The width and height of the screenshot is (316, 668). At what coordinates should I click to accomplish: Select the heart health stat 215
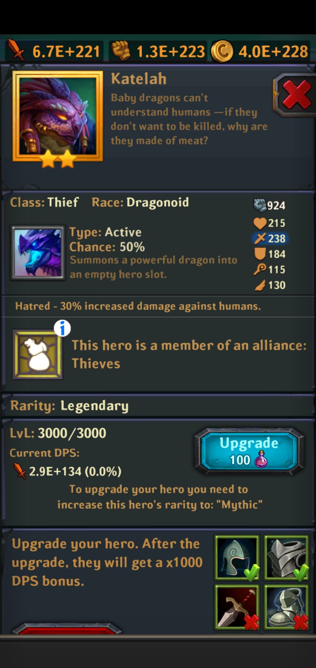269,223
